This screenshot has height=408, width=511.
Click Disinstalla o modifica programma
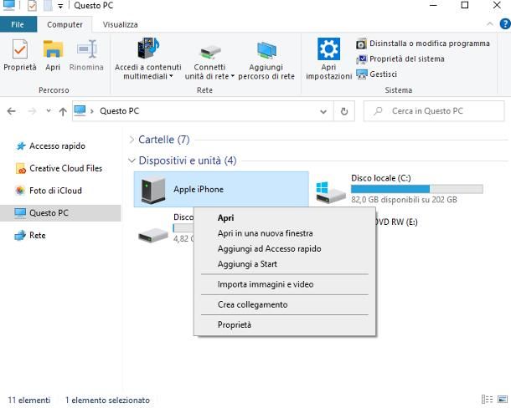coord(423,43)
